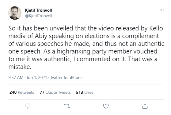This screenshot has height=115, width=171.
Task: Click the word "compilement" in the tweet
Action: pos(140,36)
